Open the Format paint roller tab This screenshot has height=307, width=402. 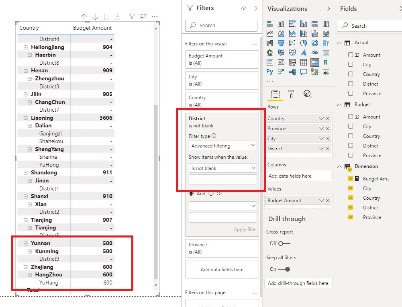(292, 94)
